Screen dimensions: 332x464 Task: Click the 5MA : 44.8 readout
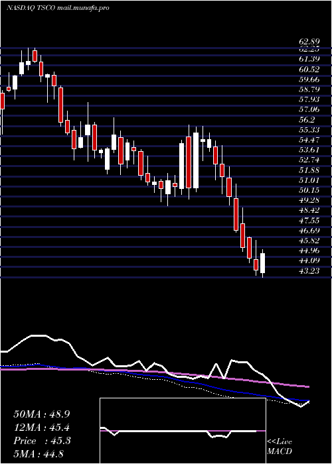coord(39,453)
